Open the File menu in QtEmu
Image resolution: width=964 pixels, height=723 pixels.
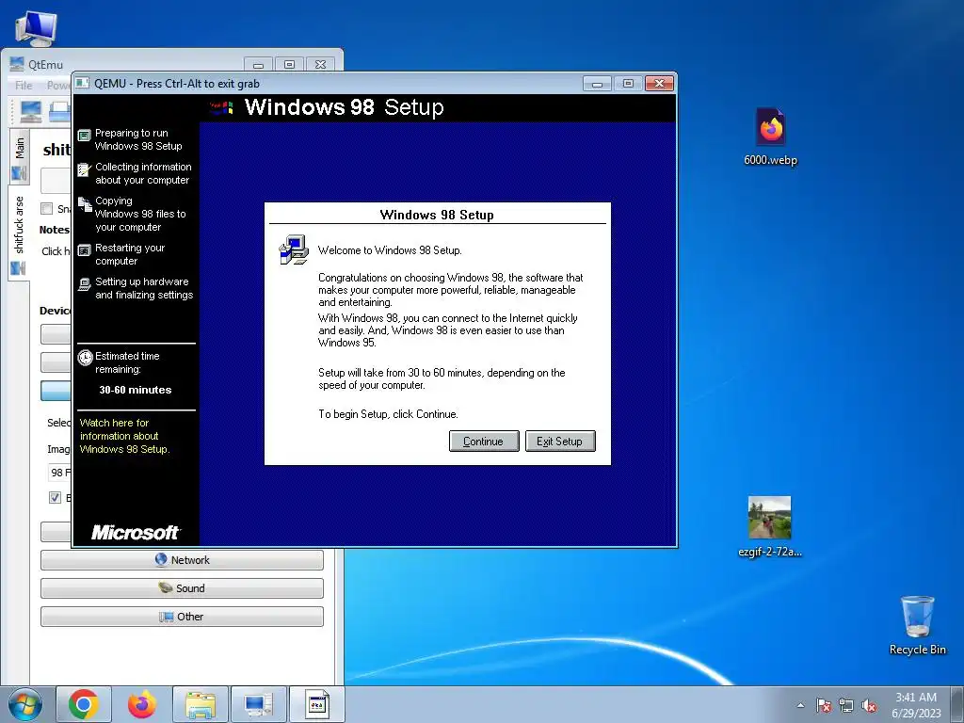point(24,86)
